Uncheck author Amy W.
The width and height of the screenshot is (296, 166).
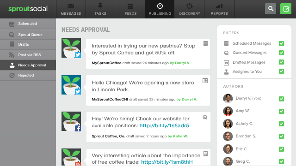(x=281, y=111)
